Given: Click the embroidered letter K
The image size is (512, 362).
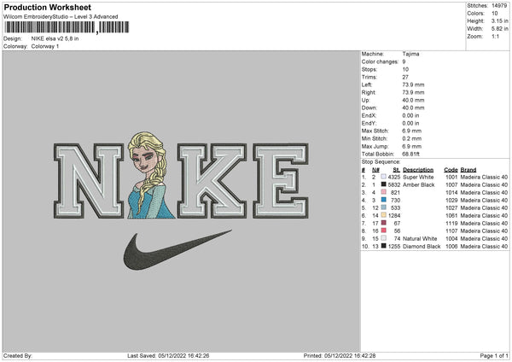Looking at the screenshot, I should click(x=212, y=181).
